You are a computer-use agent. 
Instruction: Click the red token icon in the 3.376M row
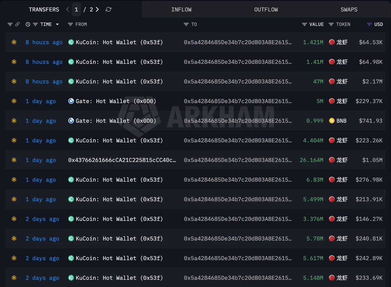point(332,219)
